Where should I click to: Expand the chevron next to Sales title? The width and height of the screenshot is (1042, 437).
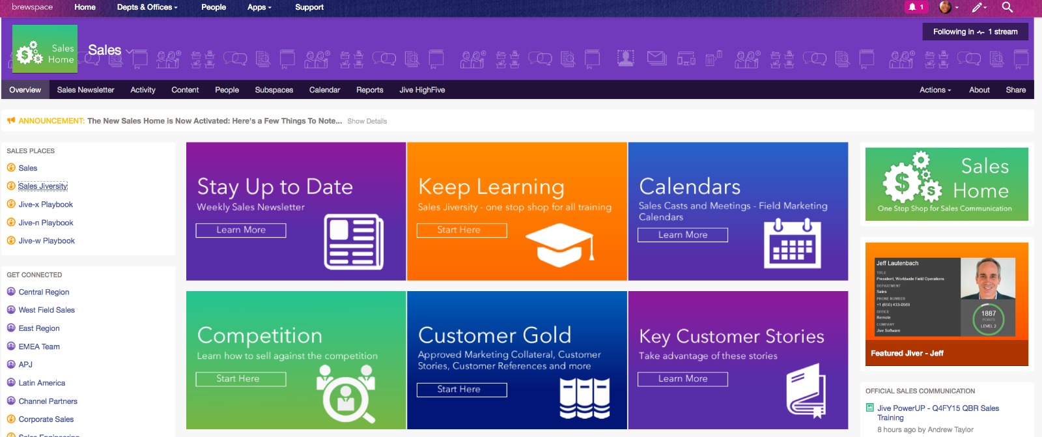[x=129, y=51]
